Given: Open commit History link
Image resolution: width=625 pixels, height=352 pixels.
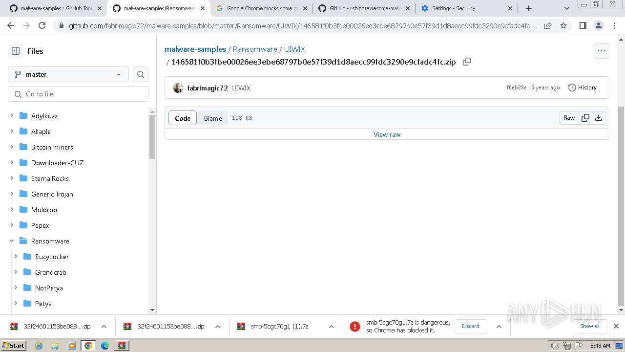Looking at the screenshot, I should point(583,88).
